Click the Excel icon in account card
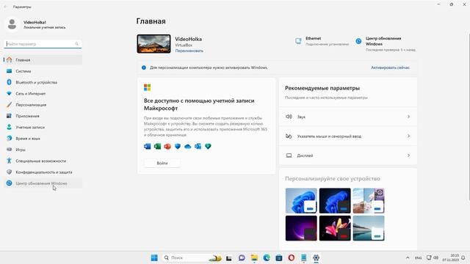This screenshot has height=264, width=470. 157,147
